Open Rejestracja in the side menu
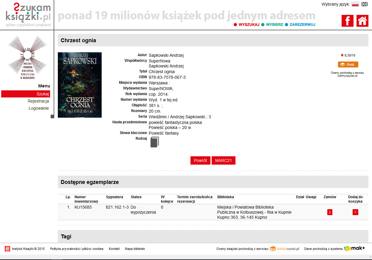The image size is (372, 260). click(x=38, y=101)
